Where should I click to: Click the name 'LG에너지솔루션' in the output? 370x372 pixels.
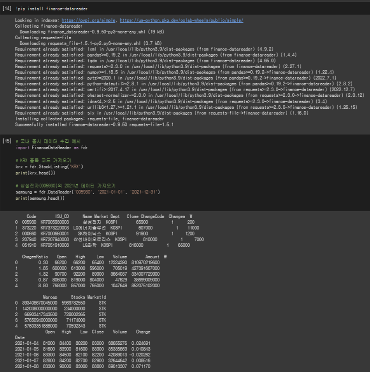pyautogui.click(x=89, y=228)
